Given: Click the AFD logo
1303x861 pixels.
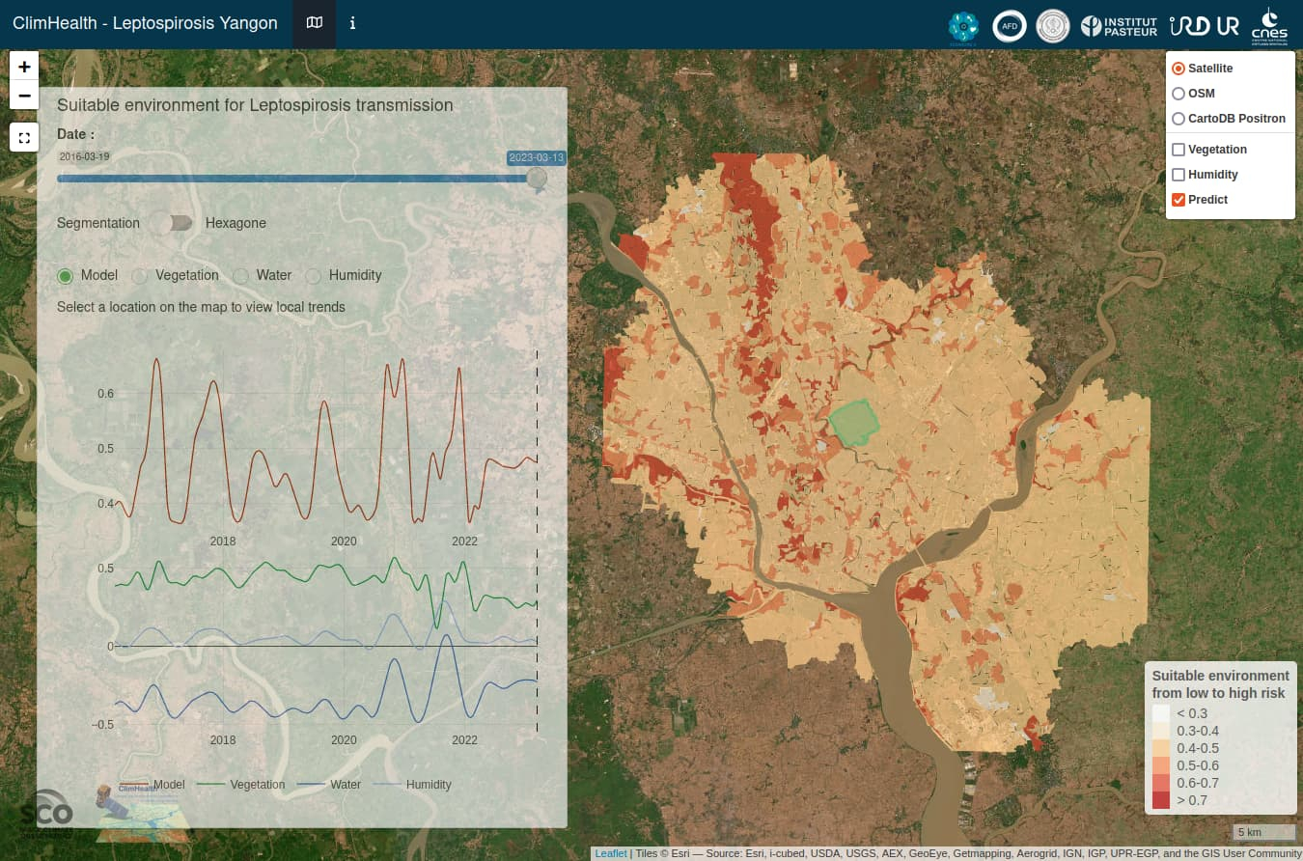Looking at the screenshot, I should 1009,26.
